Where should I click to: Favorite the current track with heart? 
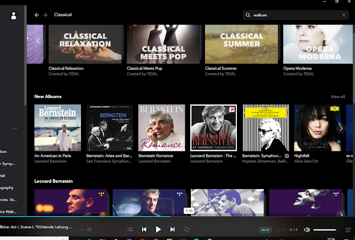pos(89,230)
